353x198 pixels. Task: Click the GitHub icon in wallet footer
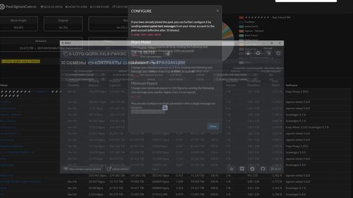(263, 169)
